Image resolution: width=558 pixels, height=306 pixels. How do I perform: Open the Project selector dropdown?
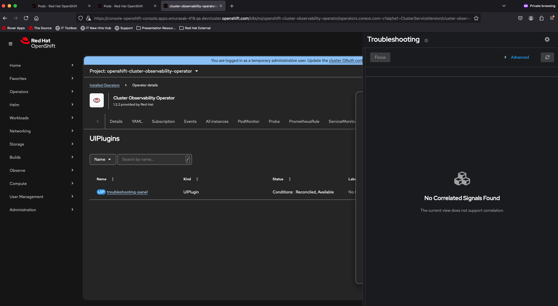144,71
